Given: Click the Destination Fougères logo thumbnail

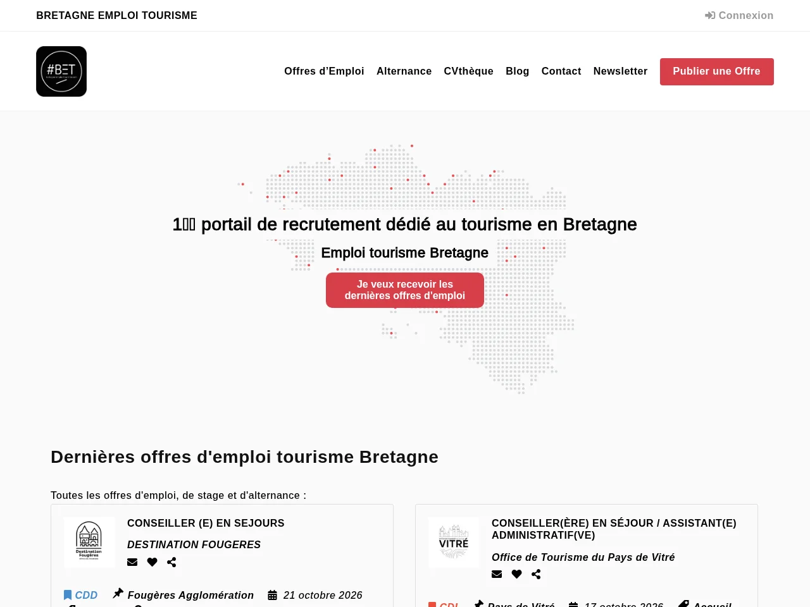Looking at the screenshot, I should pyautogui.click(x=89, y=543).
